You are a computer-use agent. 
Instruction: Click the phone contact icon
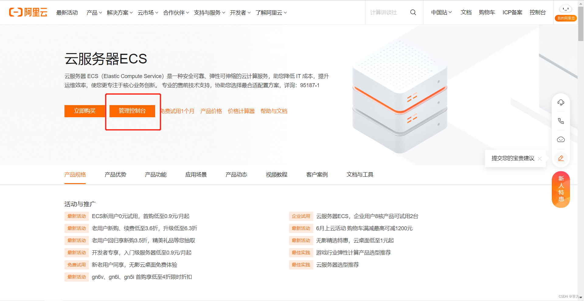[561, 121]
